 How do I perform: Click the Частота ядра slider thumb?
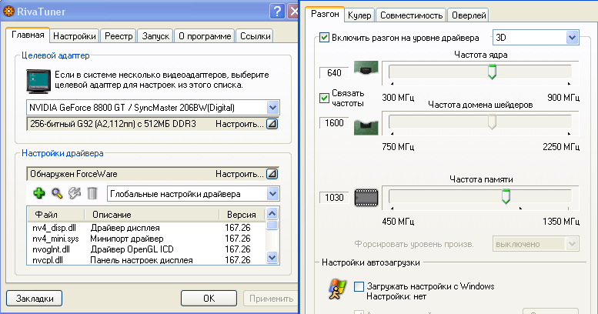pos(492,72)
